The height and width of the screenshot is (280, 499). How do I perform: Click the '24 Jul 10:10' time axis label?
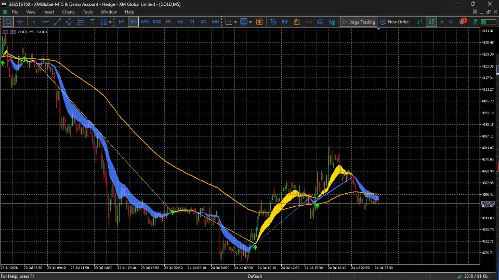(x=267, y=268)
